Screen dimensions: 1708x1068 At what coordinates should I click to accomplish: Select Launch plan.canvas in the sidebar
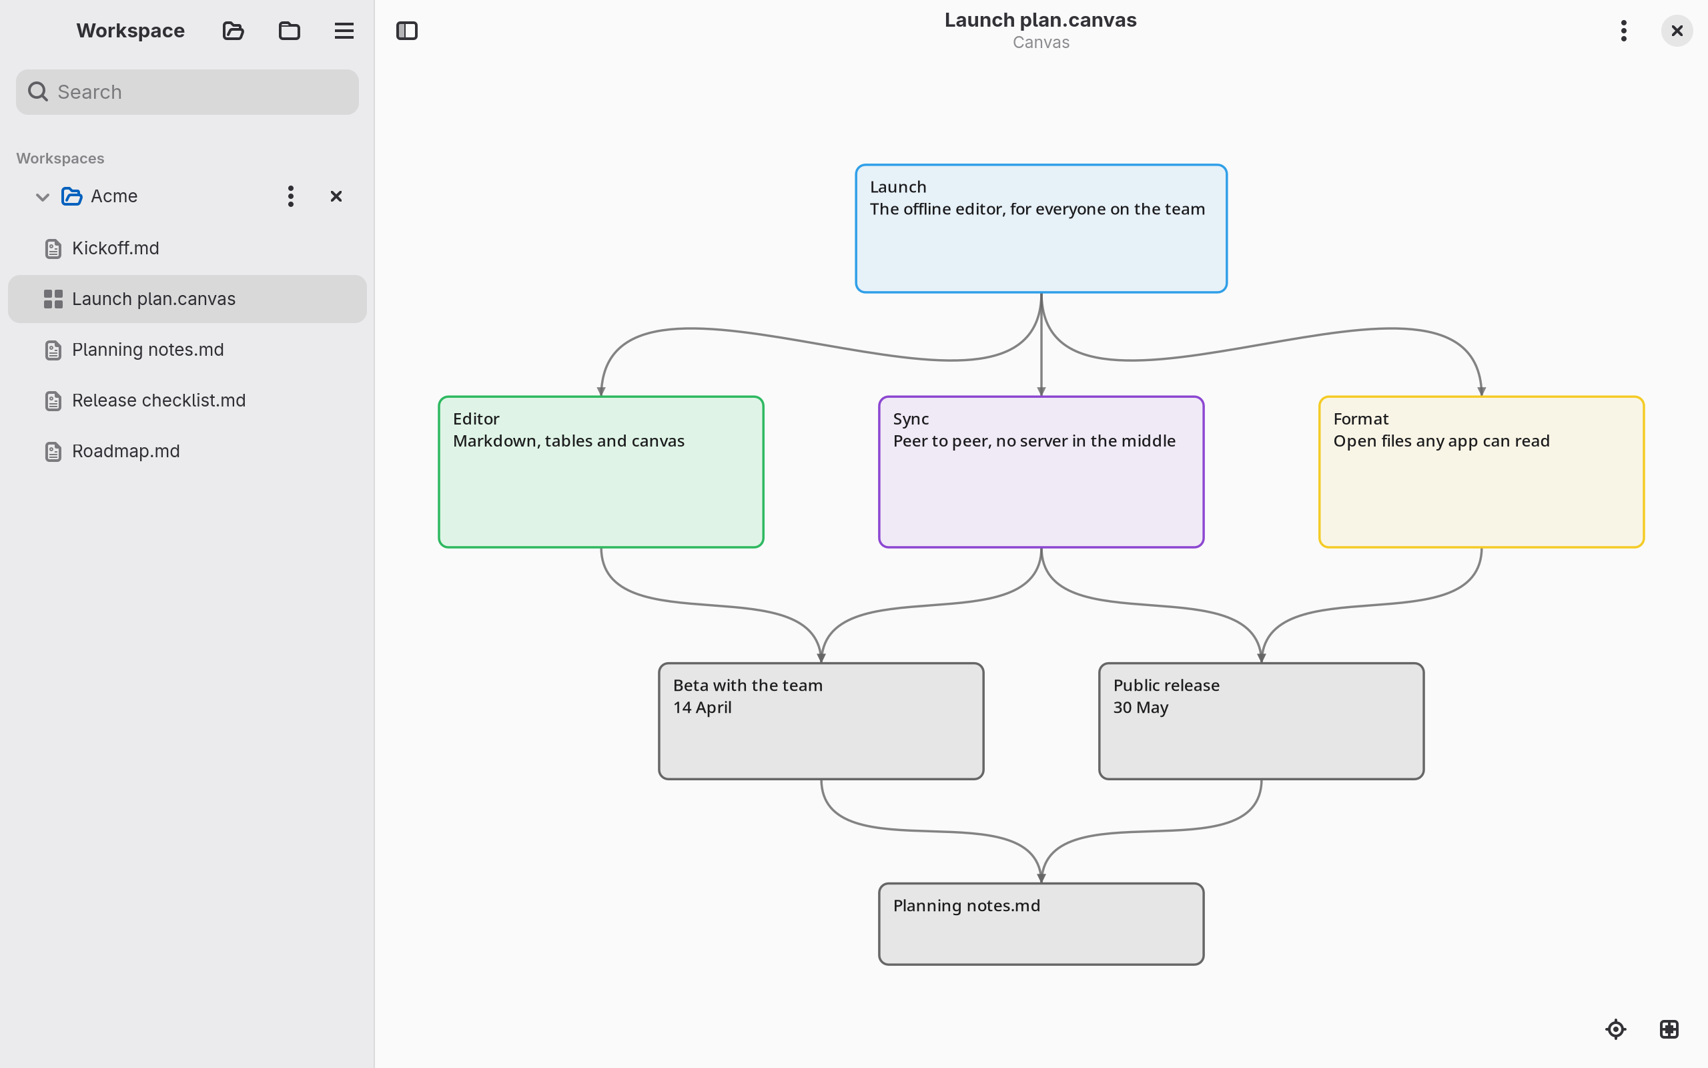187,299
